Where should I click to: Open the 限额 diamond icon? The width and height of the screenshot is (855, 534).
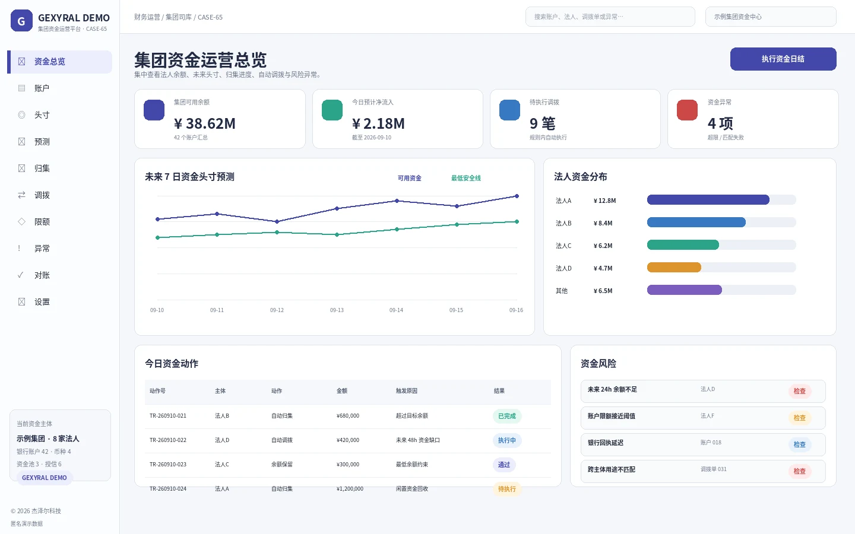click(21, 222)
